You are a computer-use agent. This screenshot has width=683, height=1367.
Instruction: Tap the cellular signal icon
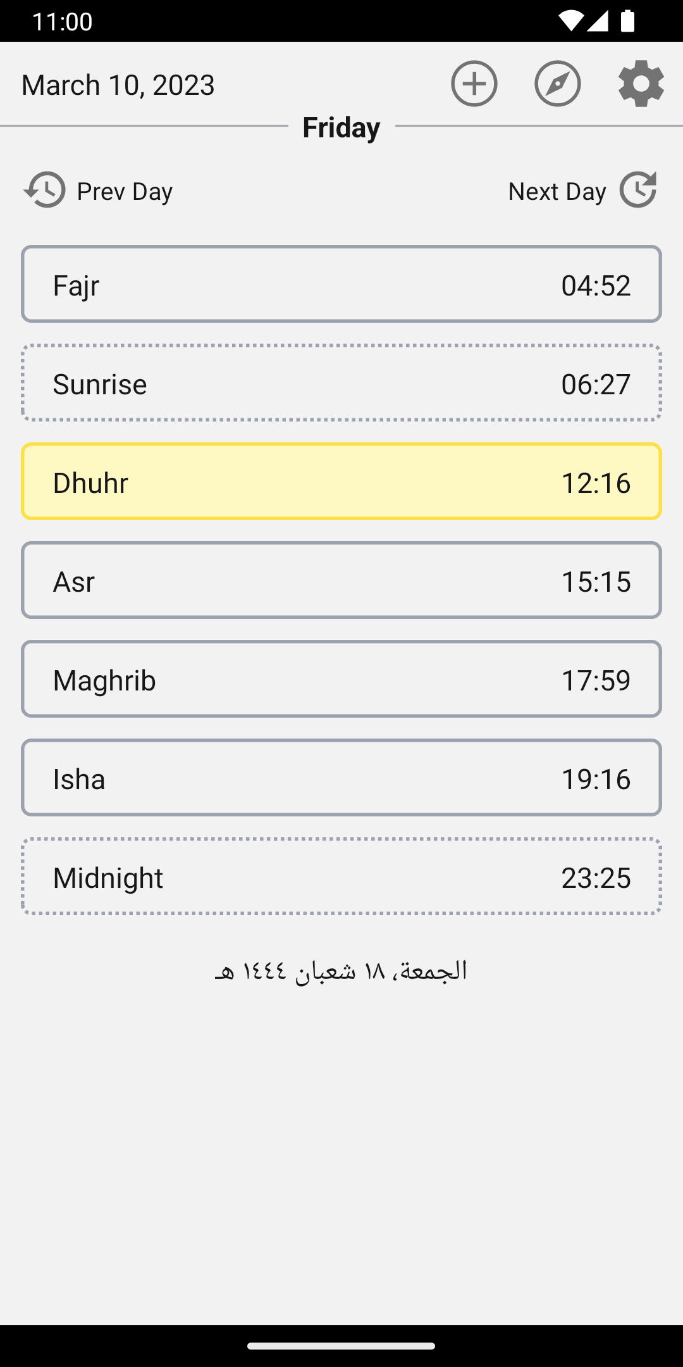(598, 21)
